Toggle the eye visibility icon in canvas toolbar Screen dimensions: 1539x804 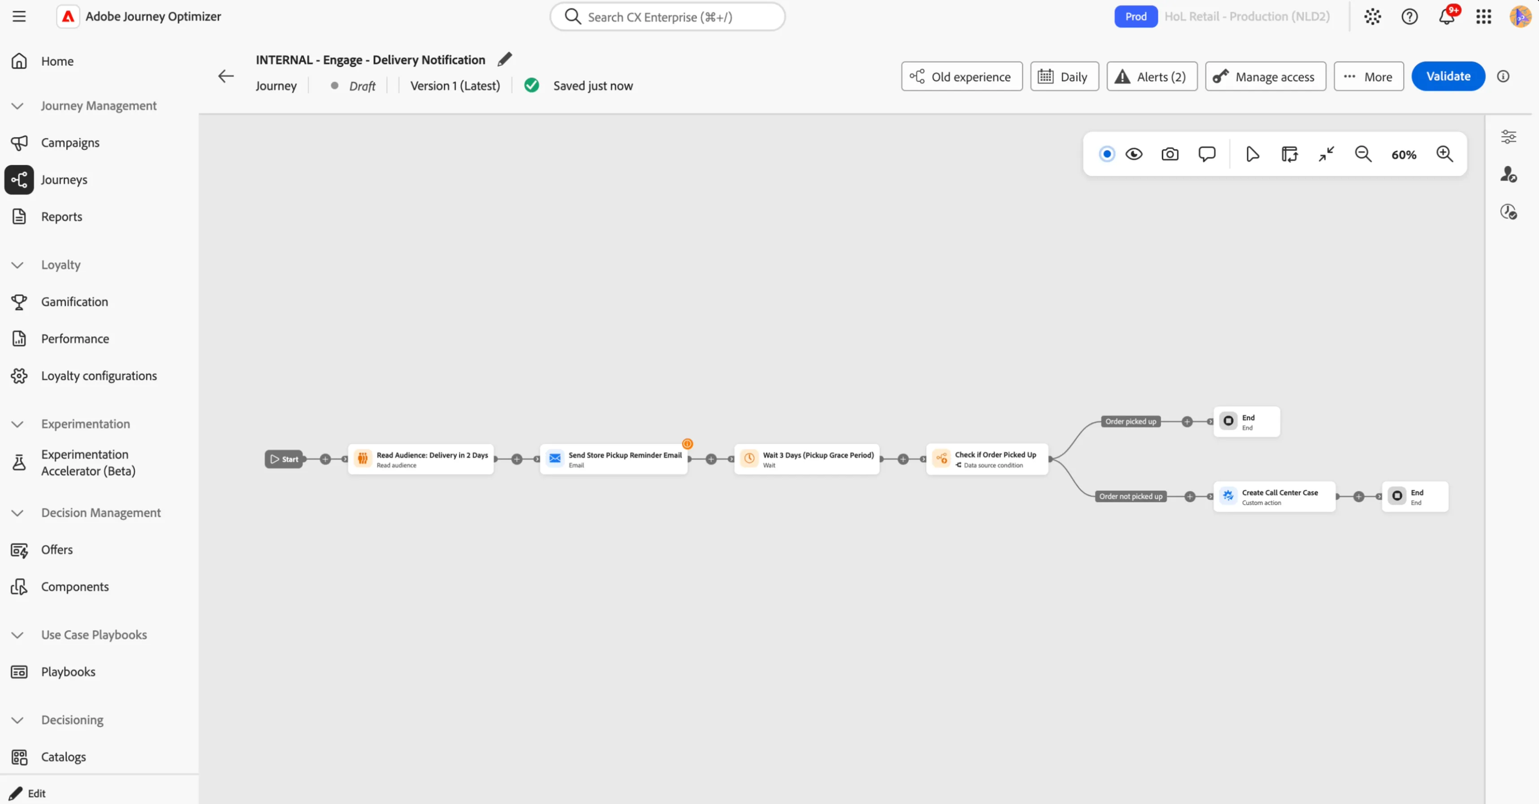(x=1134, y=154)
